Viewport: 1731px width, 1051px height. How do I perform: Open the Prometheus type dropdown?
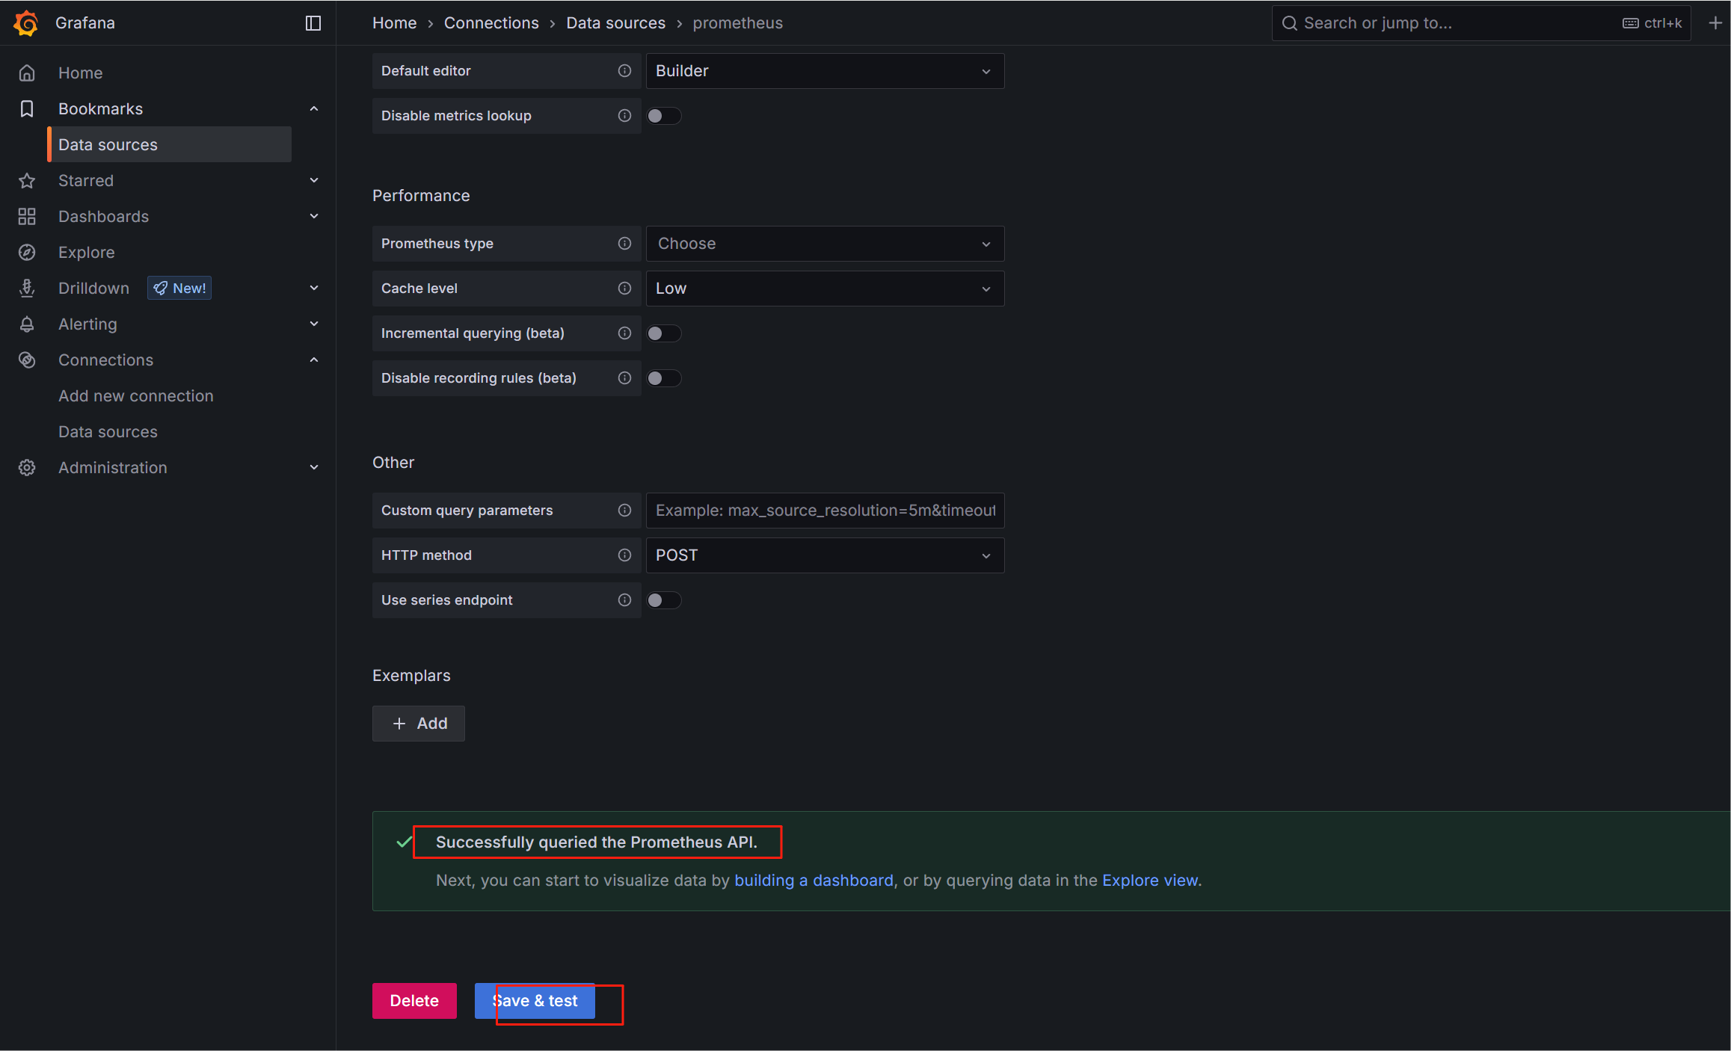click(824, 244)
